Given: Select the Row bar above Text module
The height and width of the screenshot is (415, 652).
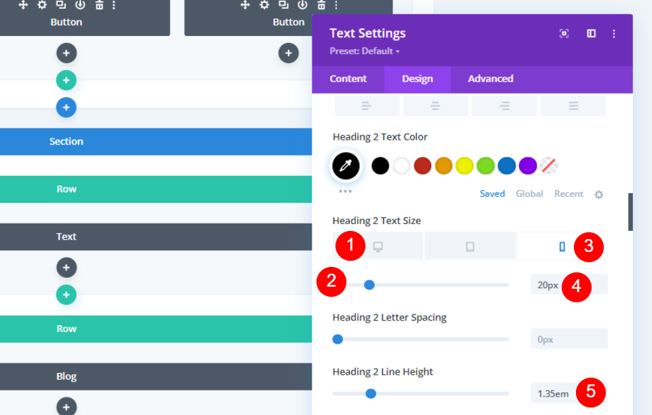Looking at the screenshot, I should 156,190.
